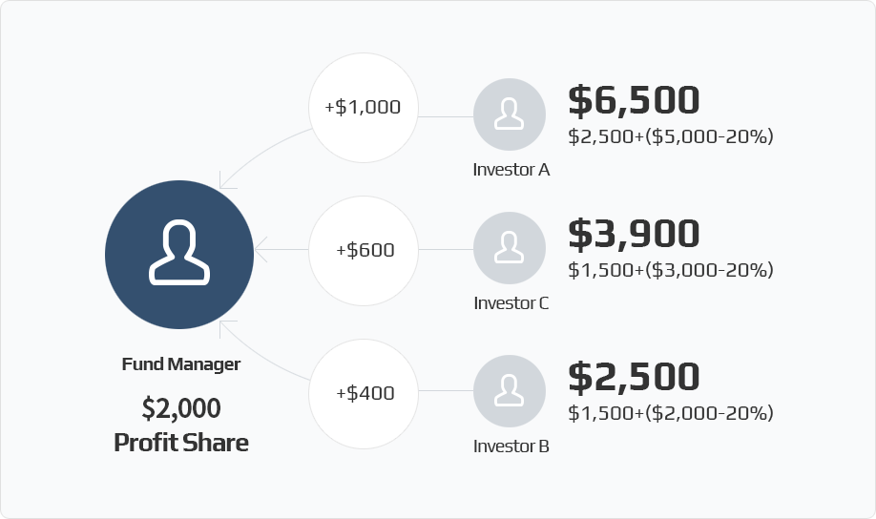The width and height of the screenshot is (876, 519).
Task: Click the Investor C label
Action: tap(511, 302)
